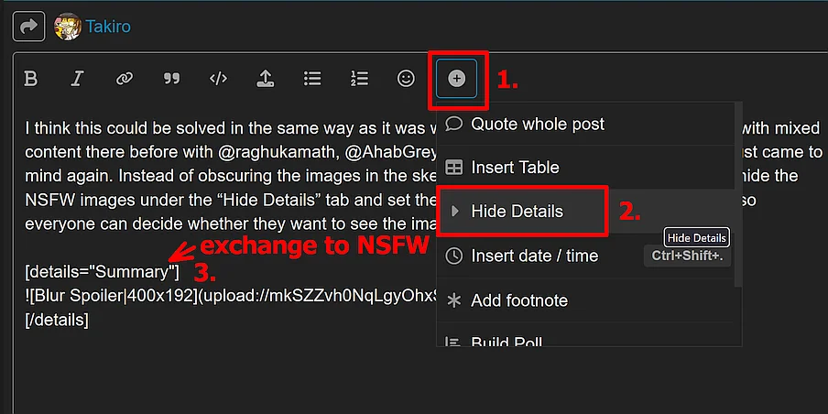The image size is (828, 414).
Task: Choose Quote whole post from menu
Action: 585,124
